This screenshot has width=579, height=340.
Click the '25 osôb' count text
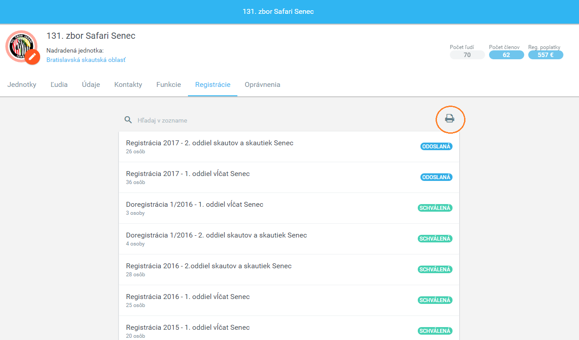point(135,305)
